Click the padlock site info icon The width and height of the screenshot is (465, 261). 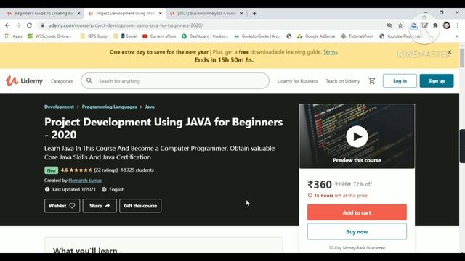pos(43,25)
